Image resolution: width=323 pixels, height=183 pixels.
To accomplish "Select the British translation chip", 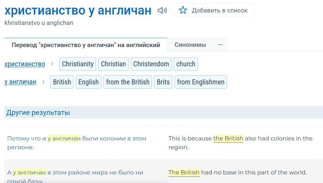I will (x=62, y=82).
